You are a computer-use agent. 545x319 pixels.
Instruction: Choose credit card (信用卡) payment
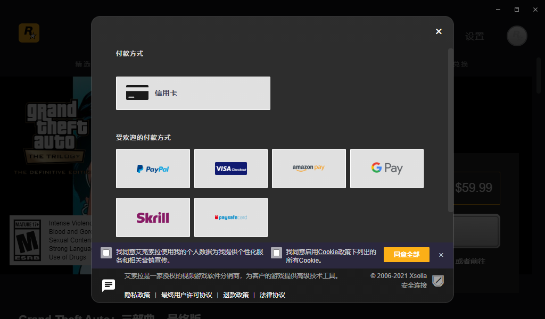coord(193,94)
